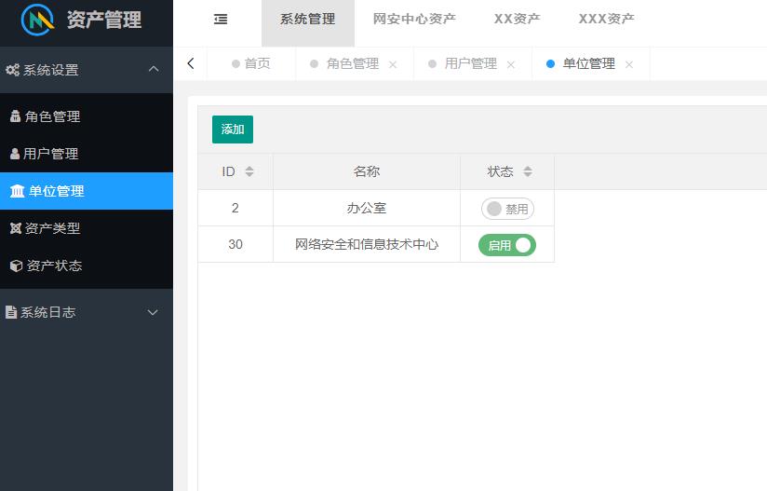Switch to the 用户管理 page tab
767x491 pixels.
click(471, 63)
